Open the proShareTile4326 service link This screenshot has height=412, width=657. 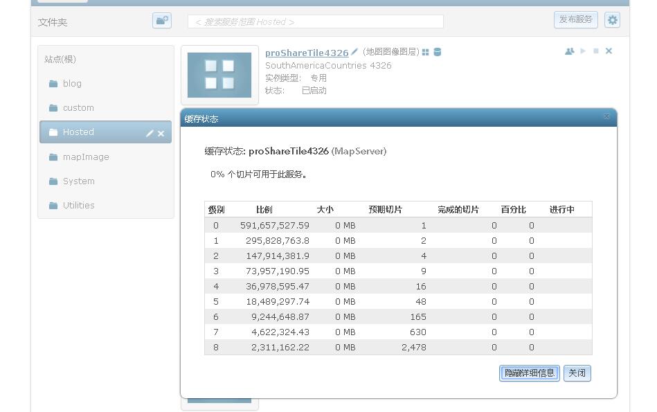pyautogui.click(x=307, y=53)
